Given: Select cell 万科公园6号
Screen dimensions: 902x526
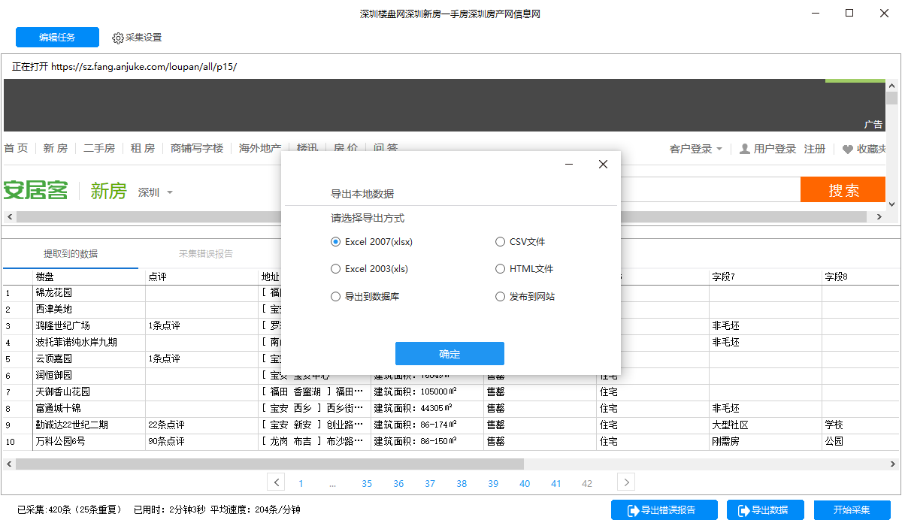Looking at the screenshot, I should point(89,441).
